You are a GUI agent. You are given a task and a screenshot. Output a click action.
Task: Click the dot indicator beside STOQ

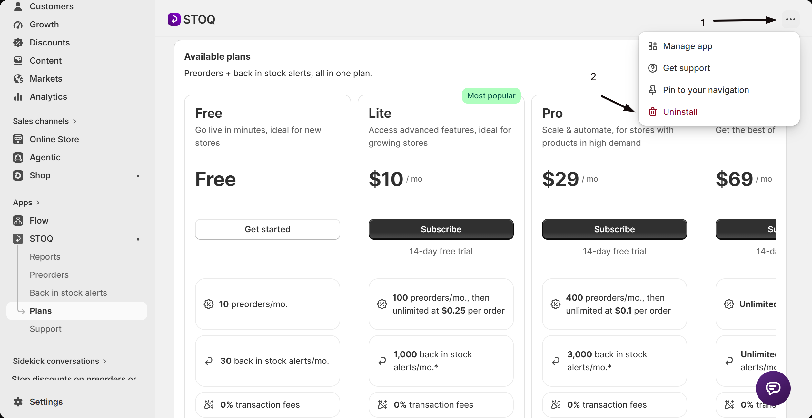(x=138, y=239)
